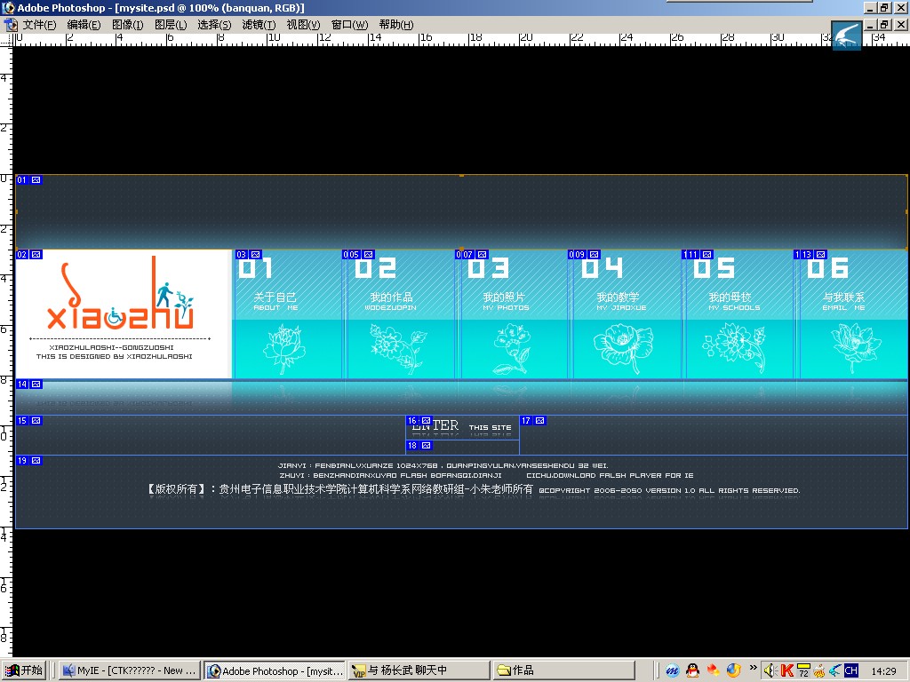The height and width of the screenshot is (682, 910).
Task: Open the Windows 开始 Start button
Action: (x=24, y=670)
